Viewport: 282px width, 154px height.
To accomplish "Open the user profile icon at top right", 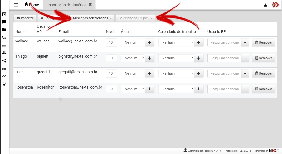I will (x=265, y=5).
